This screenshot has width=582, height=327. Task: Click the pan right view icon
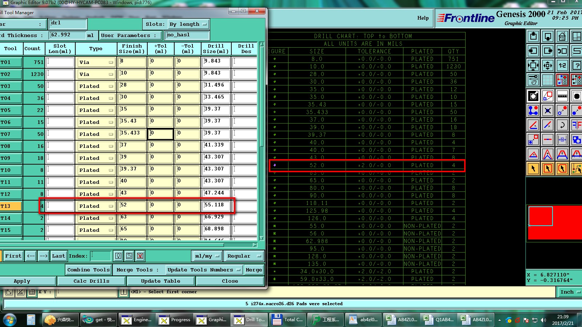click(548, 51)
